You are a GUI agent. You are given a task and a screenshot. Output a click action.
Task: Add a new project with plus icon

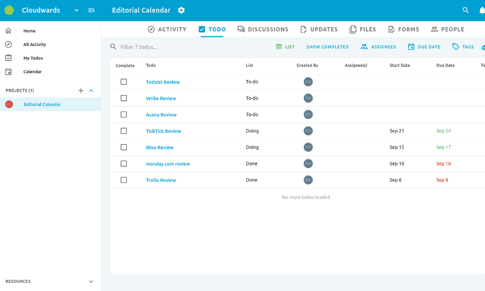[81, 91]
